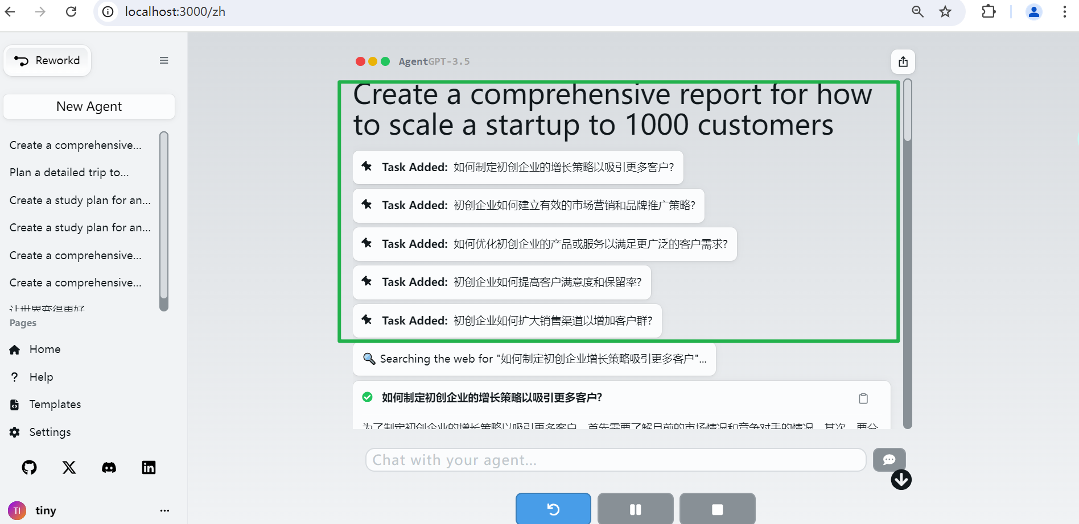
Task: Stop the agent with the square button
Action: (x=717, y=509)
